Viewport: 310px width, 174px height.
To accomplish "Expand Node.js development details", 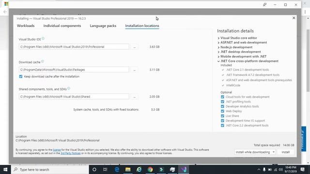I will [218, 47].
